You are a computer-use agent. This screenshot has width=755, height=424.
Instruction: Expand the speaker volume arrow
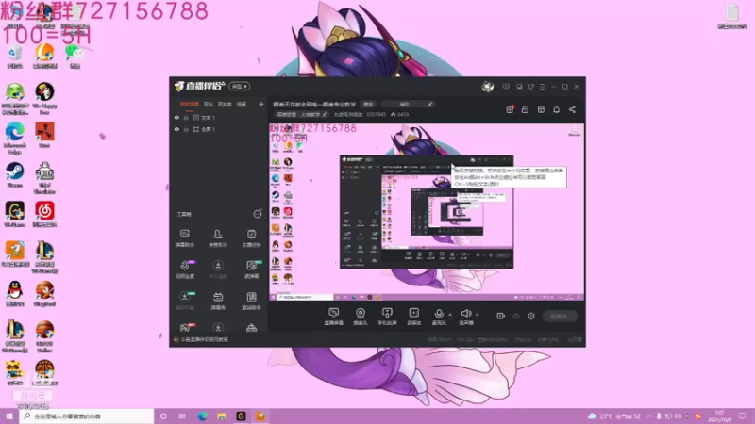pyautogui.click(x=478, y=315)
